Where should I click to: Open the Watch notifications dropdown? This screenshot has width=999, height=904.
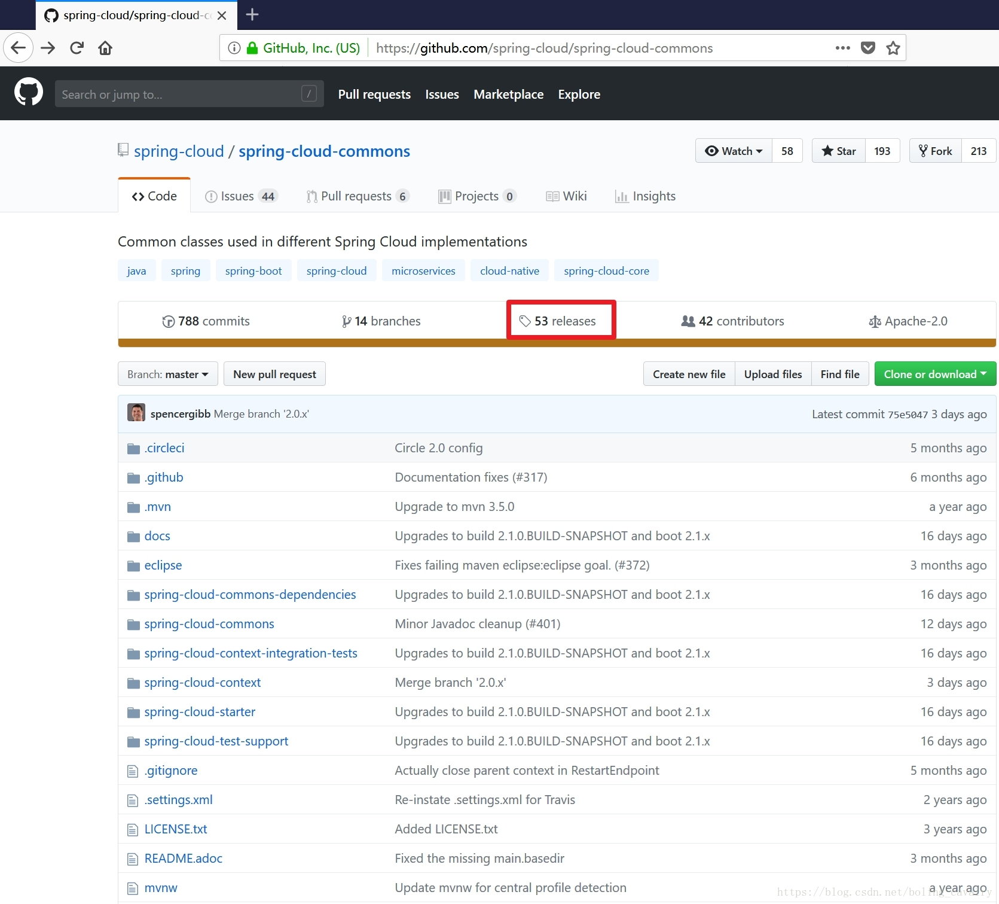734,151
